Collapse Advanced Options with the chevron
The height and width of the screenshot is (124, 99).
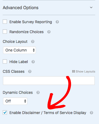tap(91, 8)
